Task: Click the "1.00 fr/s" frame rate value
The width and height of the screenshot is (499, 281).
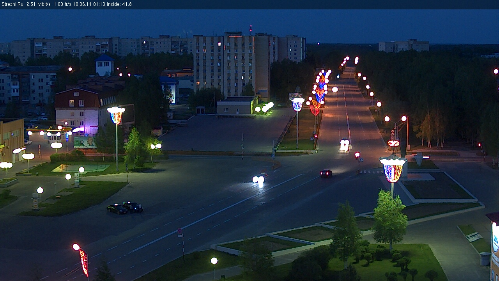Action: point(62,4)
